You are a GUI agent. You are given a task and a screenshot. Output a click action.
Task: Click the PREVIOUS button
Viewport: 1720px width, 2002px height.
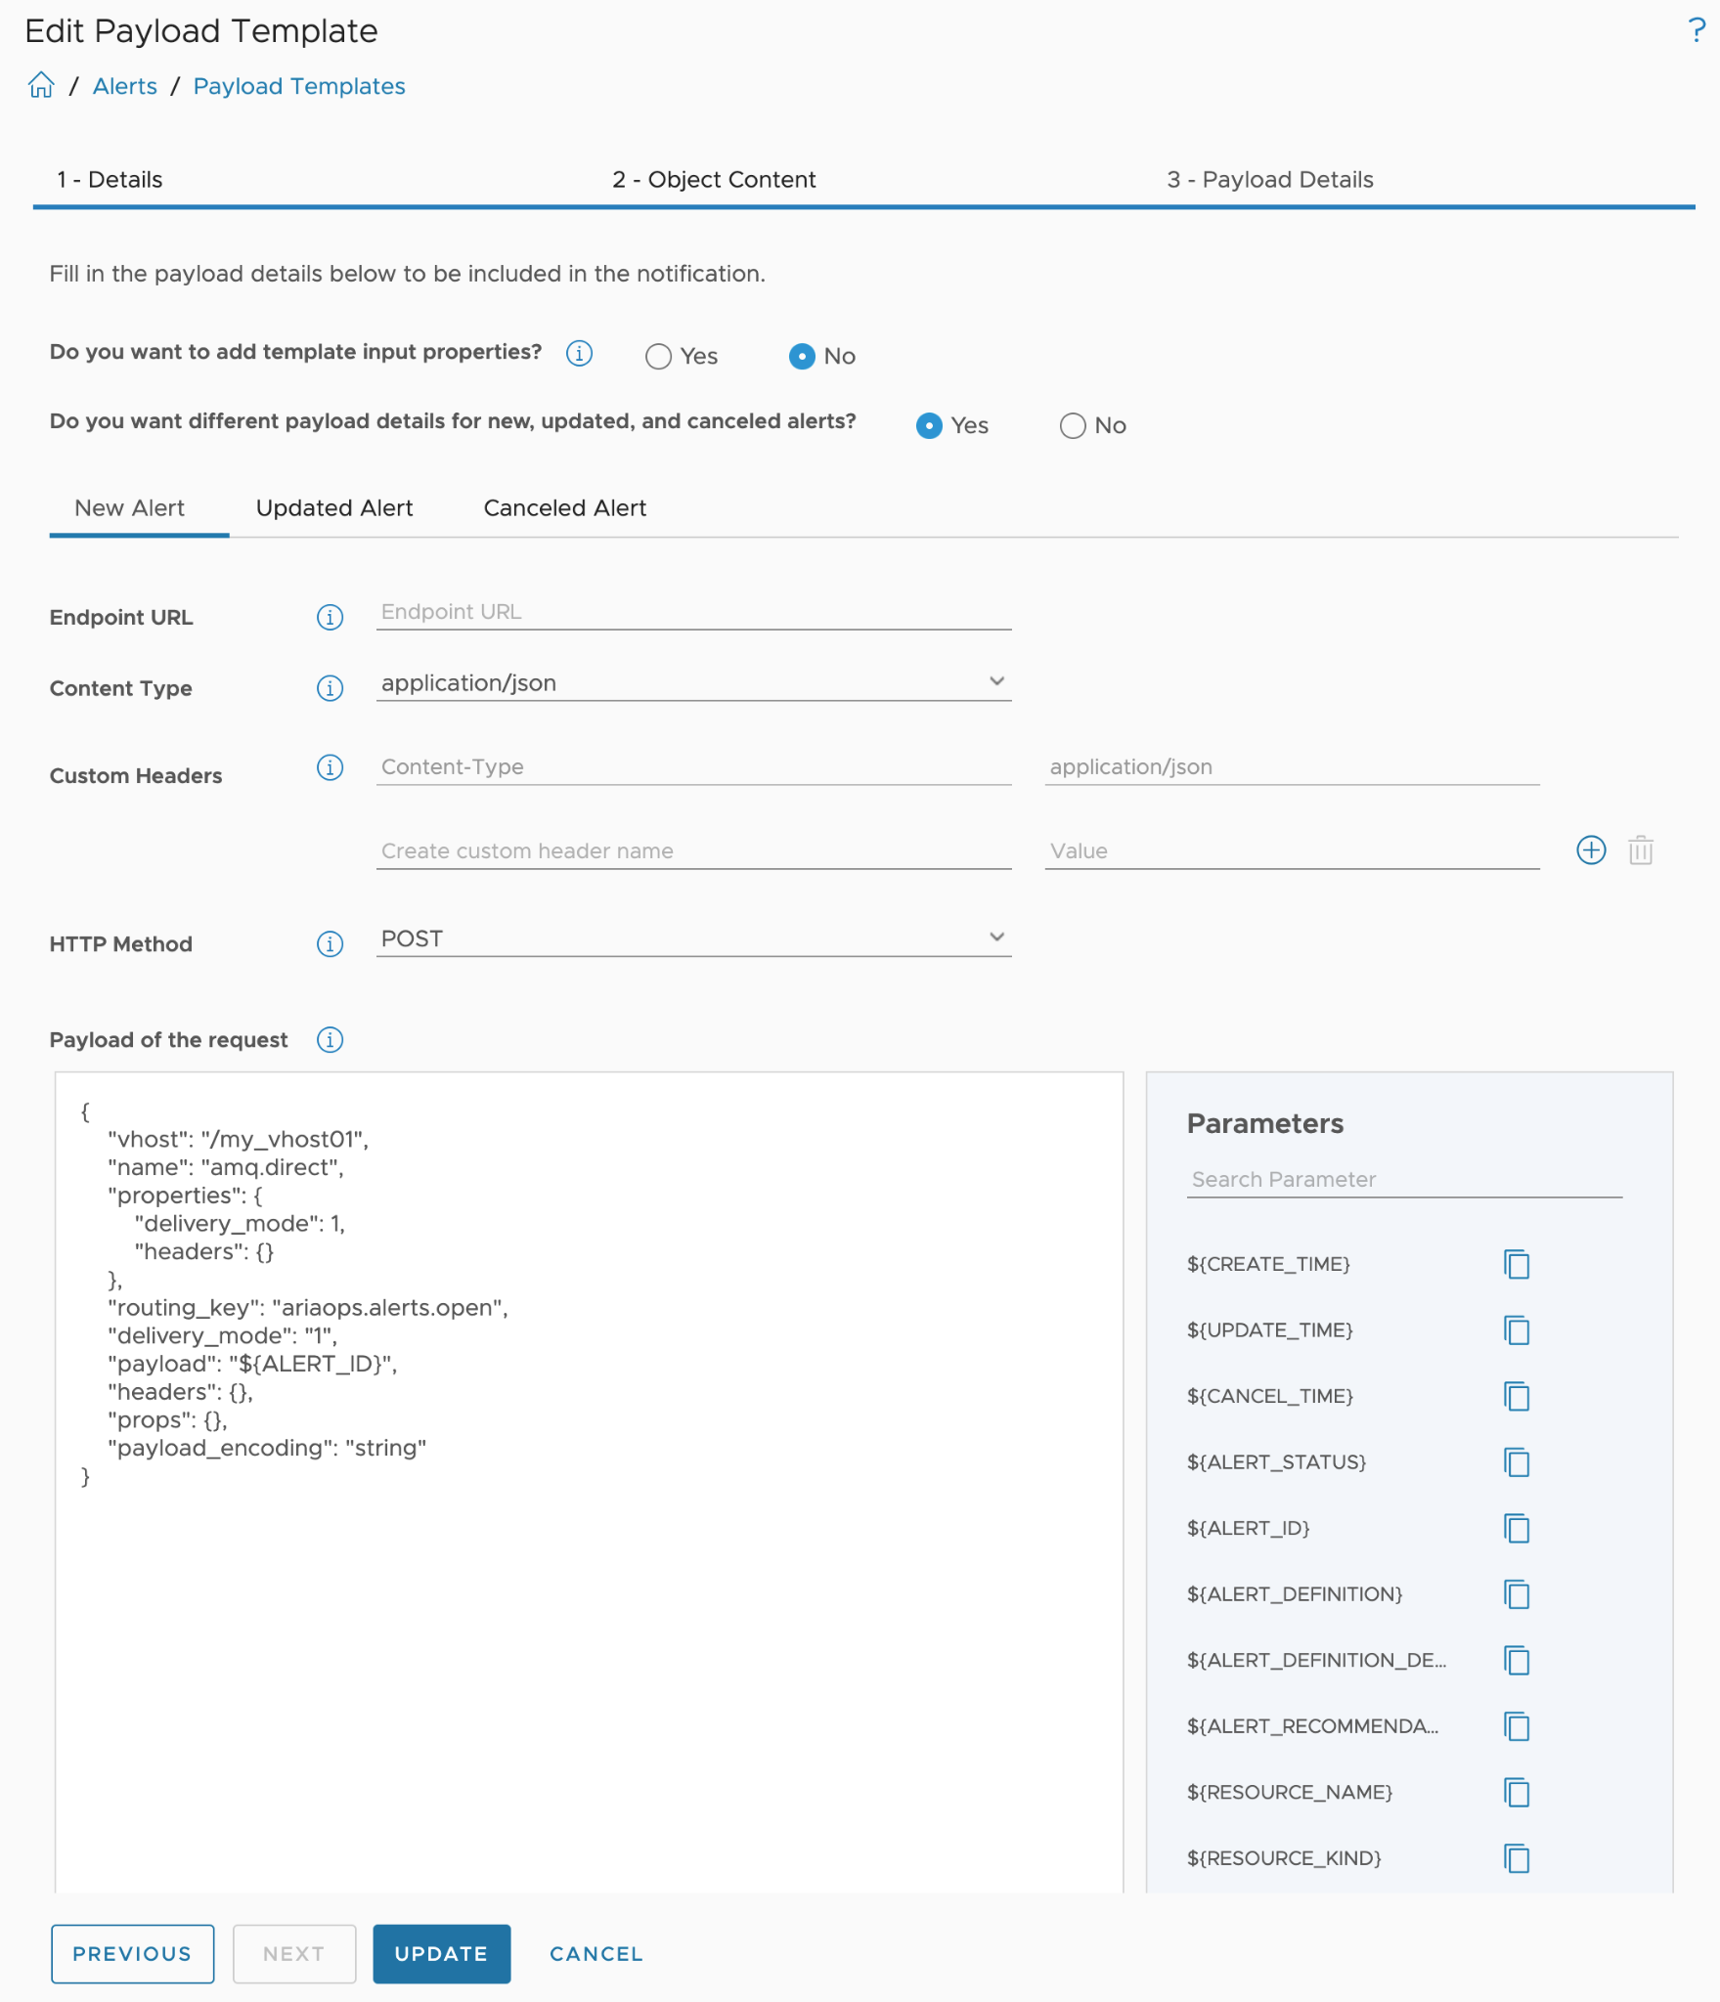coord(132,1953)
